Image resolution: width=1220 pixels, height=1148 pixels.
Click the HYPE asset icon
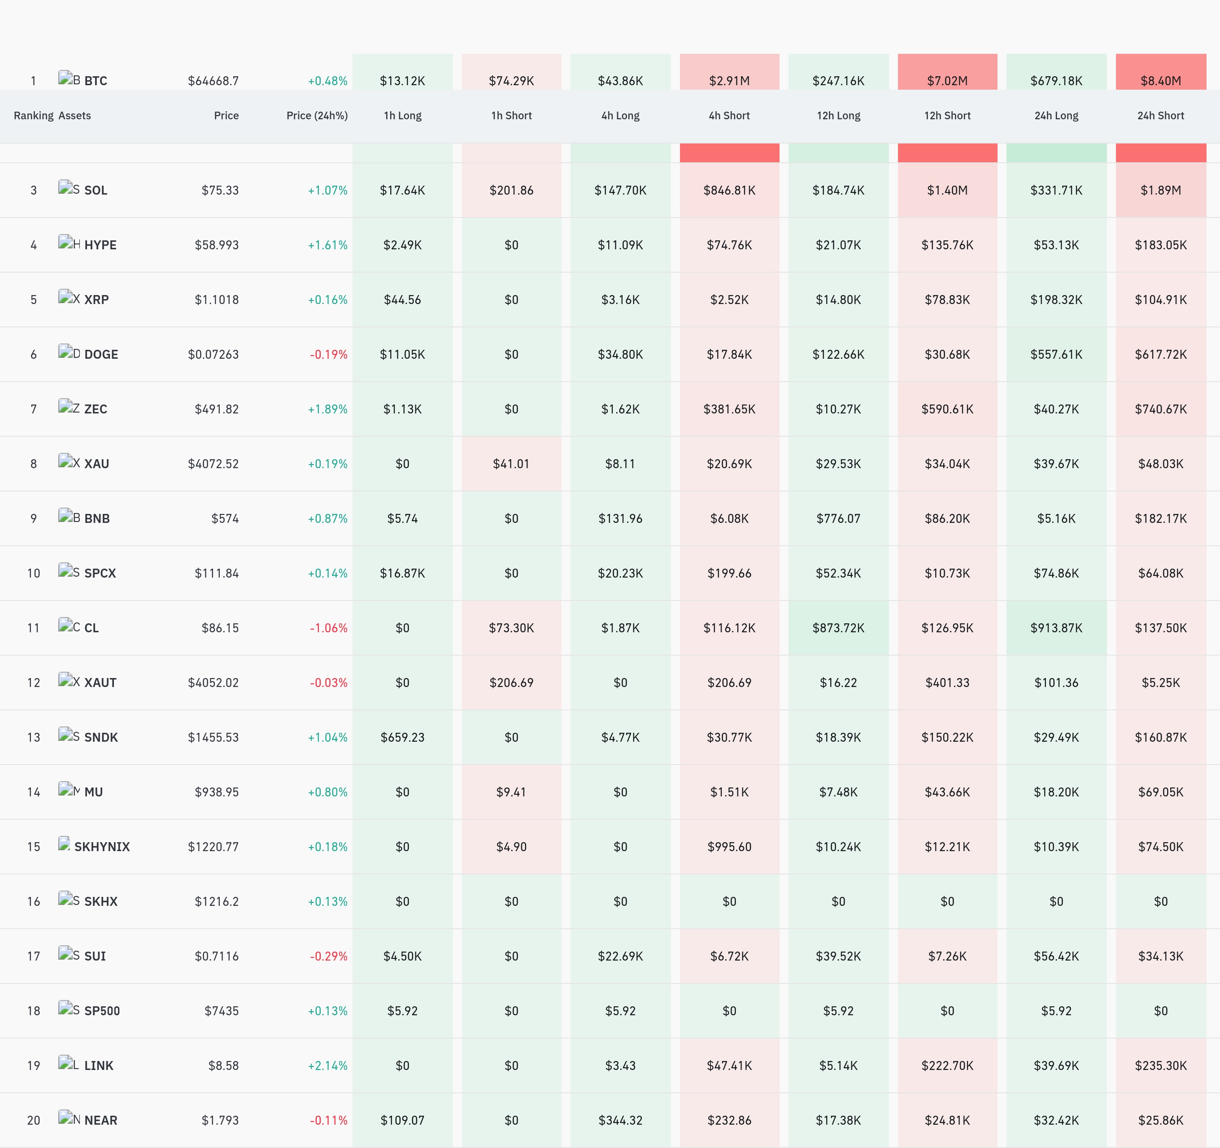click(x=69, y=242)
